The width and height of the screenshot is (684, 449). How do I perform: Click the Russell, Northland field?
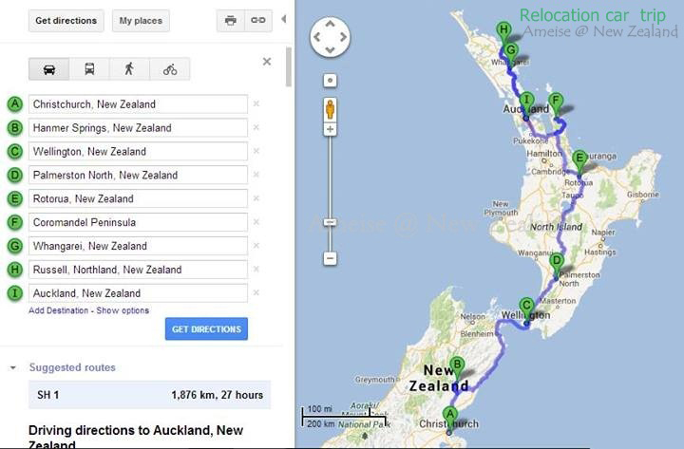139,270
